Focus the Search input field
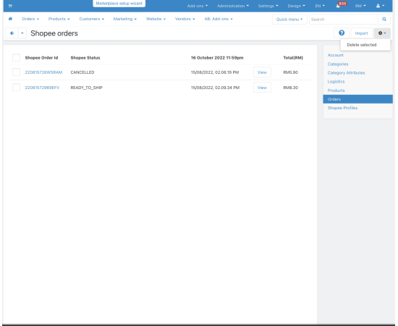This screenshot has width=398, height=326. pos(344,20)
